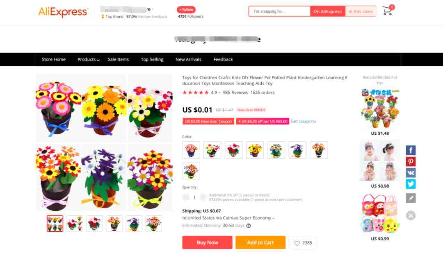The width and height of the screenshot is (443, 253).
Task: Open the shopping cart icon
Action: (388, 11)
